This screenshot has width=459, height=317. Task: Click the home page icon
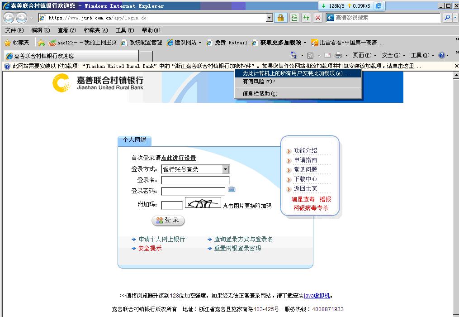point(294,55)
